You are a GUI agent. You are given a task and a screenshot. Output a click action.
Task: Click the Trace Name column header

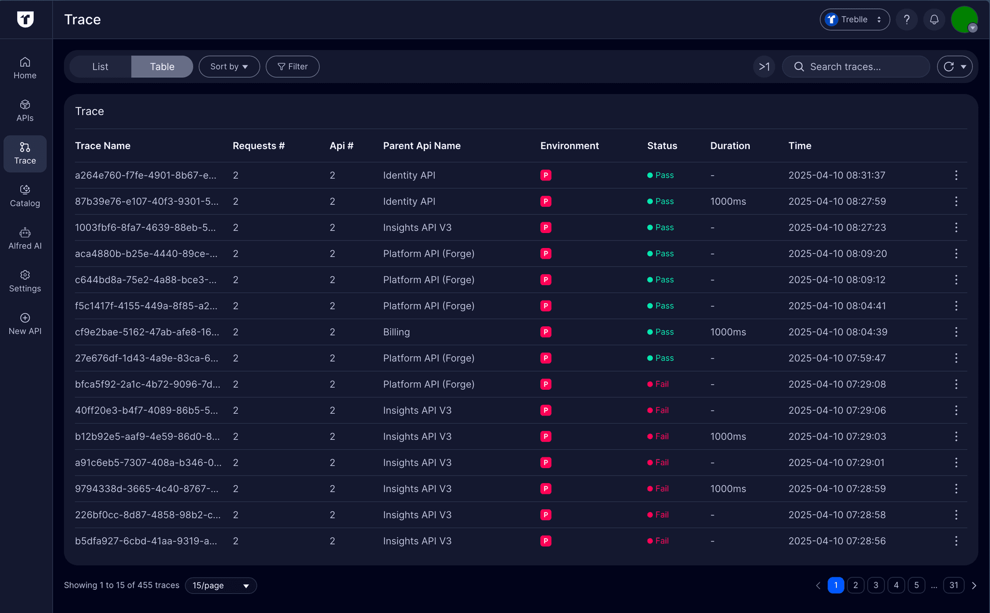[x=103, y=146]
